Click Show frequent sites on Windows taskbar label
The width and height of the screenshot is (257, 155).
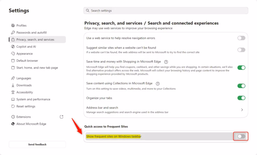(114, 136)
